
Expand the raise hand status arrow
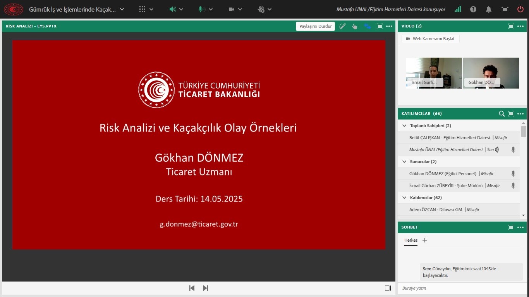pos(270,9)
